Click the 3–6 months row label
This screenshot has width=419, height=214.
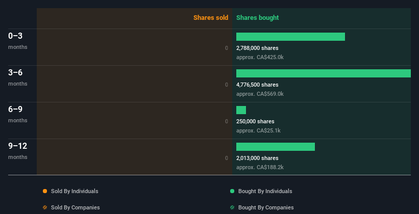[x=18, y=77]
